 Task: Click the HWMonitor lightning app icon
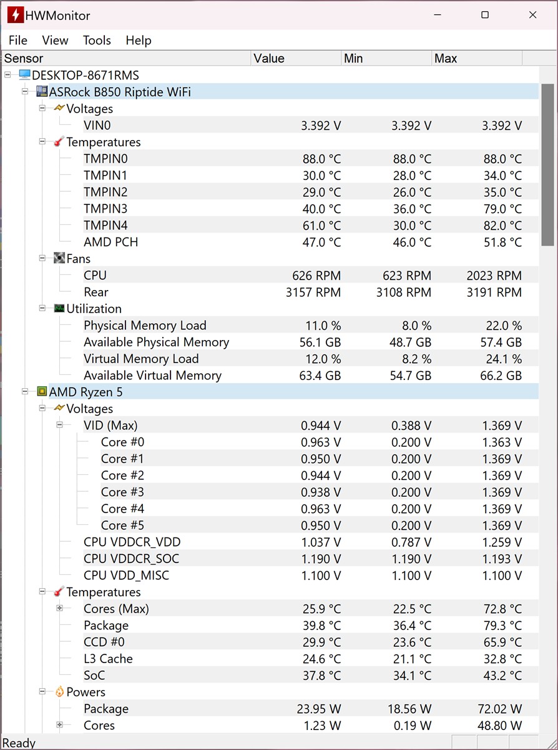(16, 15)
